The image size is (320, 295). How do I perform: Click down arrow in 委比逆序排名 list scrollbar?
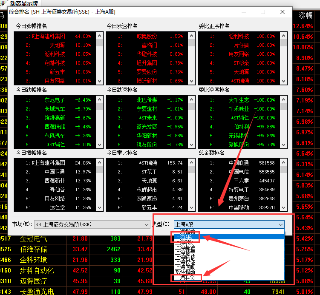[x=283, y=145]
